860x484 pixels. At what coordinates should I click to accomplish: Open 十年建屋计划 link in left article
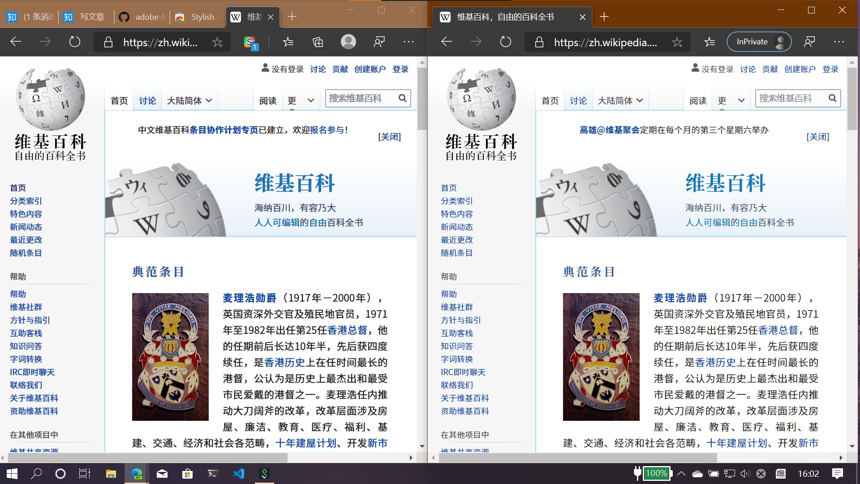pos(306,443)
